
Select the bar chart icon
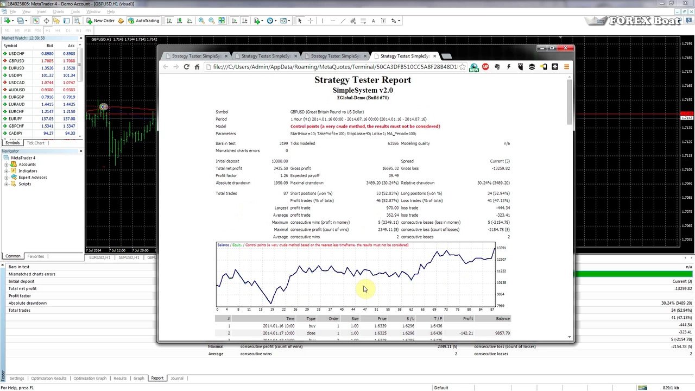pyautogui.click(x=169, y=21)
